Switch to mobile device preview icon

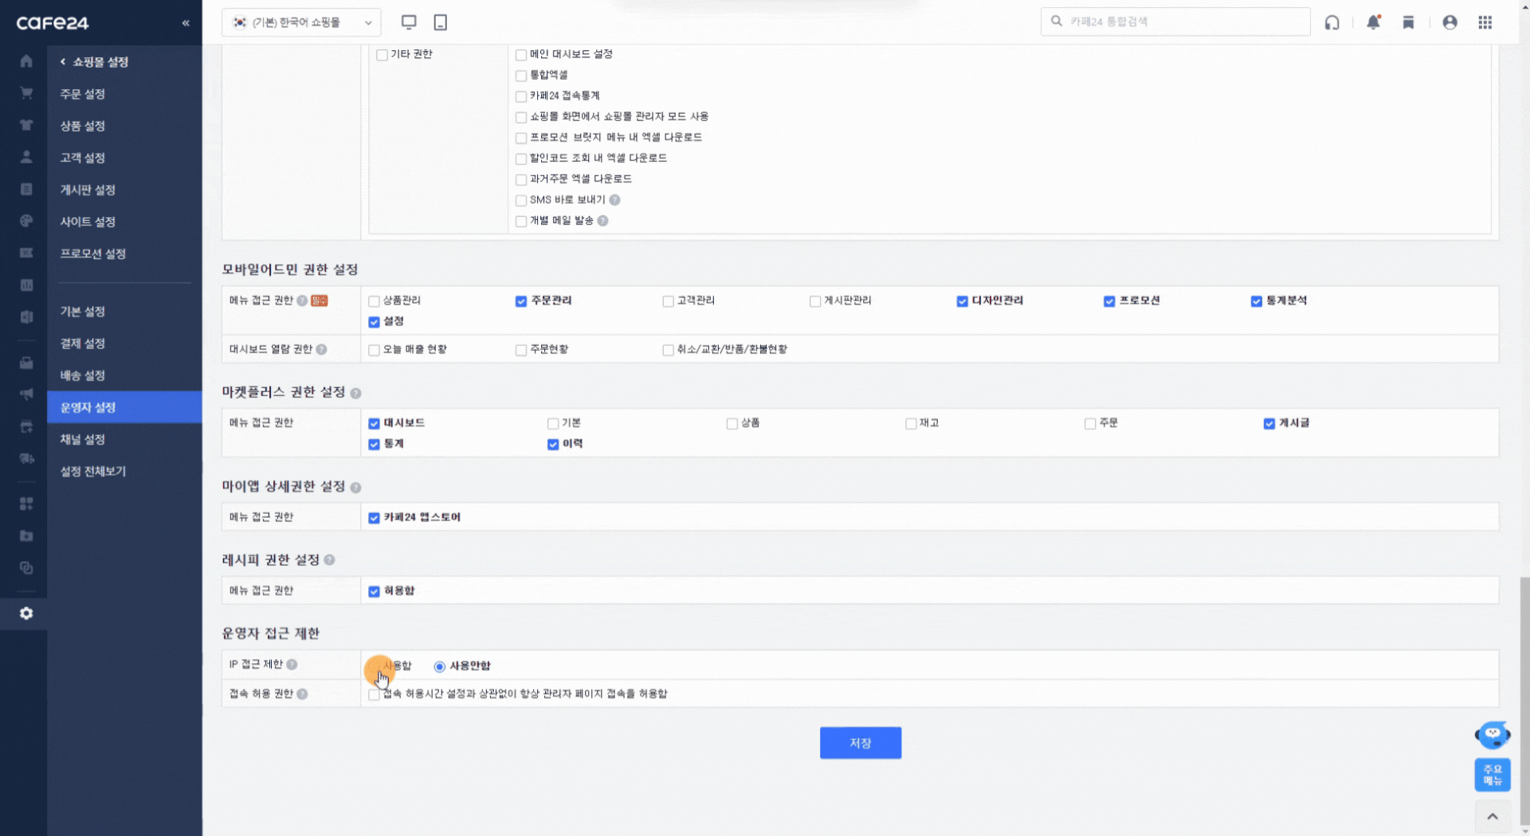(441, 22)
